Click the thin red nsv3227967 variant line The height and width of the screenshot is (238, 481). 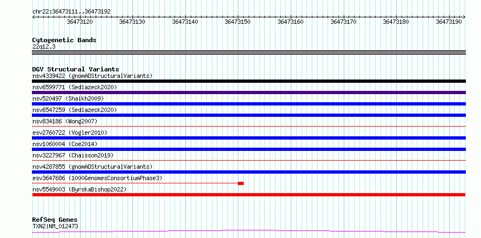coord(249,160)
